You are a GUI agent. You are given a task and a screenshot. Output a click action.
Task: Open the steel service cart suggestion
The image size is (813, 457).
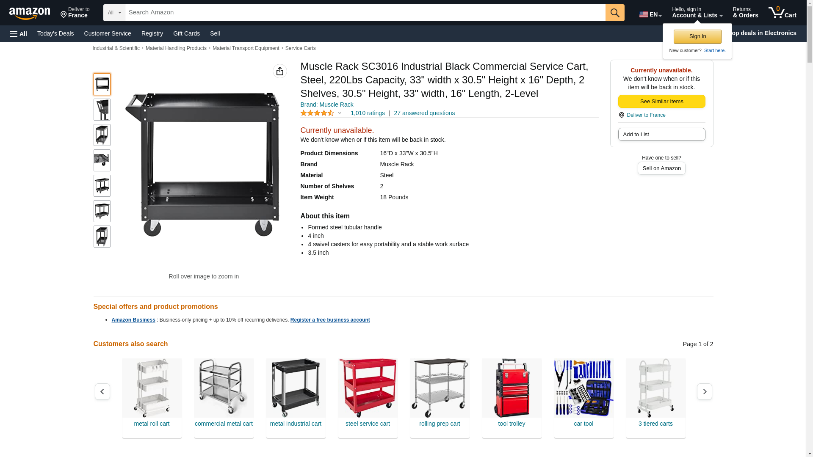368,398
